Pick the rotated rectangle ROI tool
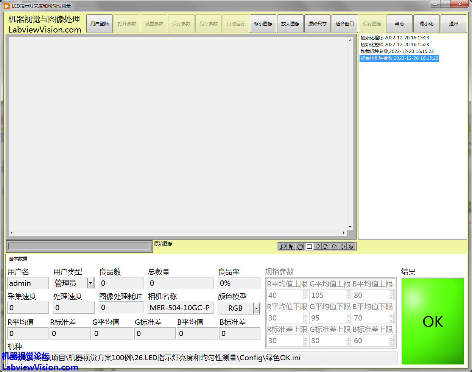The image size is (472, 372). pos(318,247)
